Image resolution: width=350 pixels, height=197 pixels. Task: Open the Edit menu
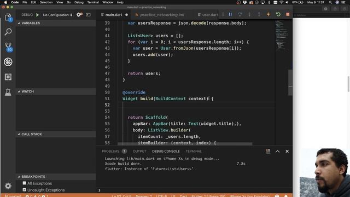pos(33,2)
